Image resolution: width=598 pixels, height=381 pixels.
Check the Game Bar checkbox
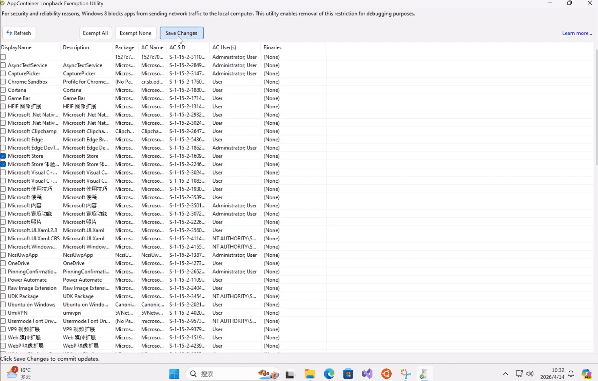(x=3, y=98)
